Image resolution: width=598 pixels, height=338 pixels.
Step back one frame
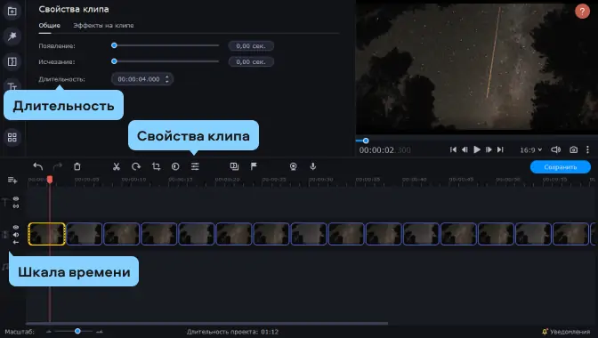465,149
